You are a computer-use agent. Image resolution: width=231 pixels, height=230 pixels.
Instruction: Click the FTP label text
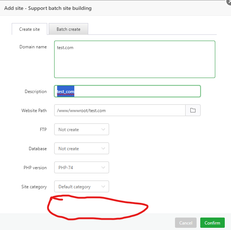43,130
